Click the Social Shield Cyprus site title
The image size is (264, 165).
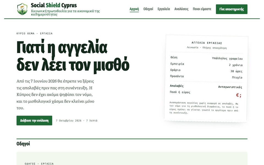click(x=54, y=5)
